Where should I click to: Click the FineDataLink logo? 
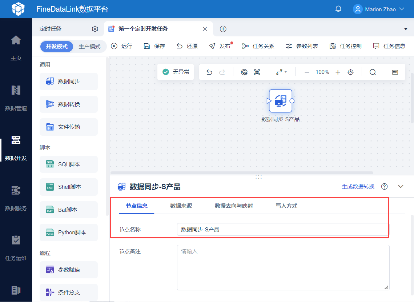point(18,9)
